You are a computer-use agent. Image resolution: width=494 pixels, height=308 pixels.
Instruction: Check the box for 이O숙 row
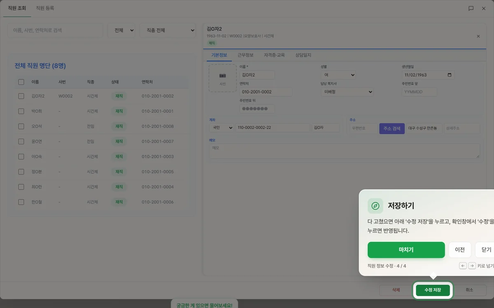pos(21,156)
